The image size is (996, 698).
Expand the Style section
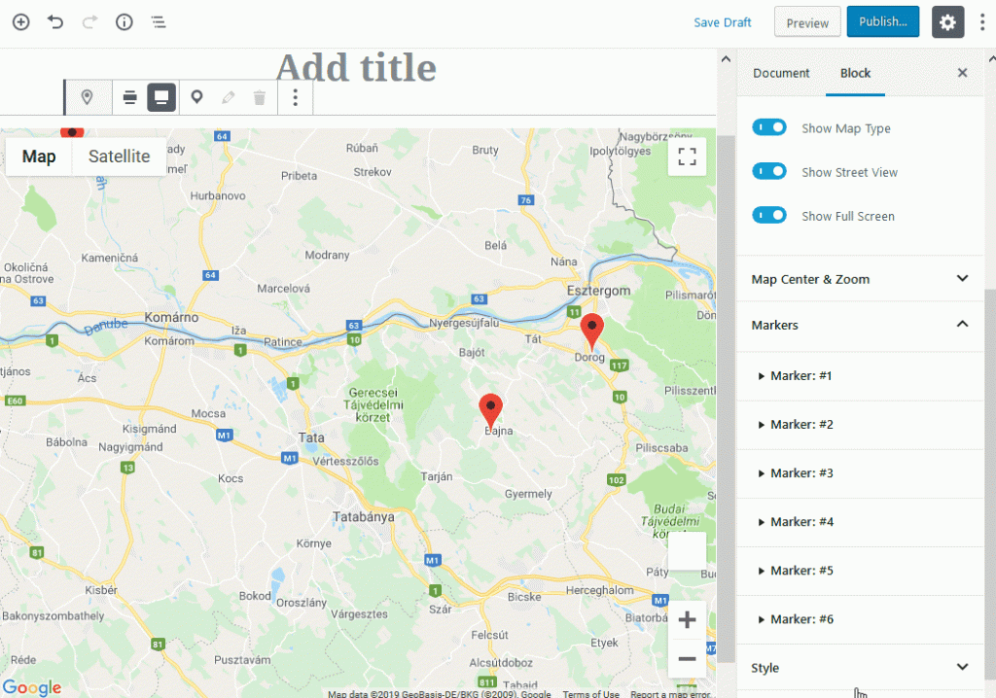(x=860, y=668)
